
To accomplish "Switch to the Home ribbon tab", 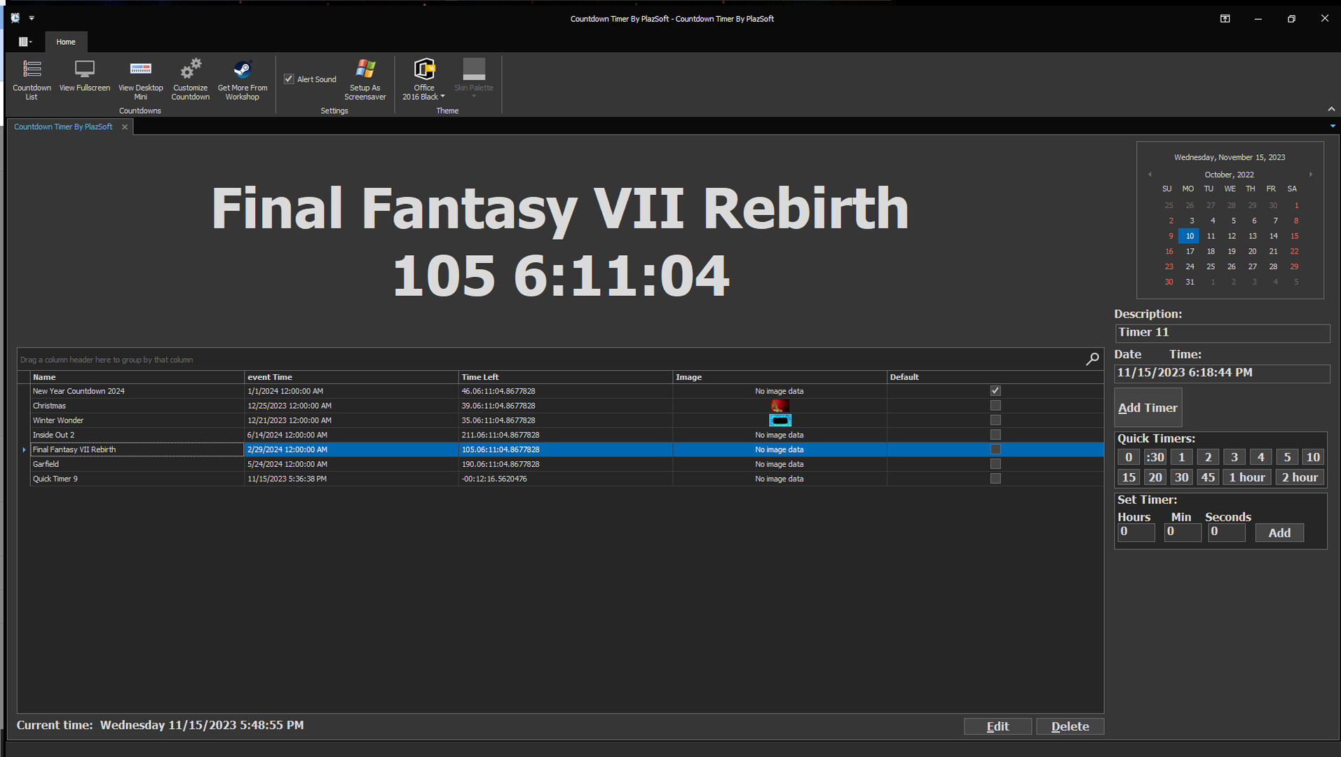I will (66, 41).
